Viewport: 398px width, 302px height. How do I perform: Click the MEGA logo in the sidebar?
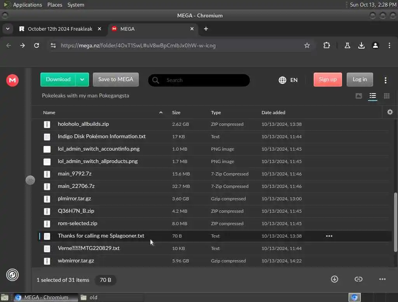[x=12, y=80]
